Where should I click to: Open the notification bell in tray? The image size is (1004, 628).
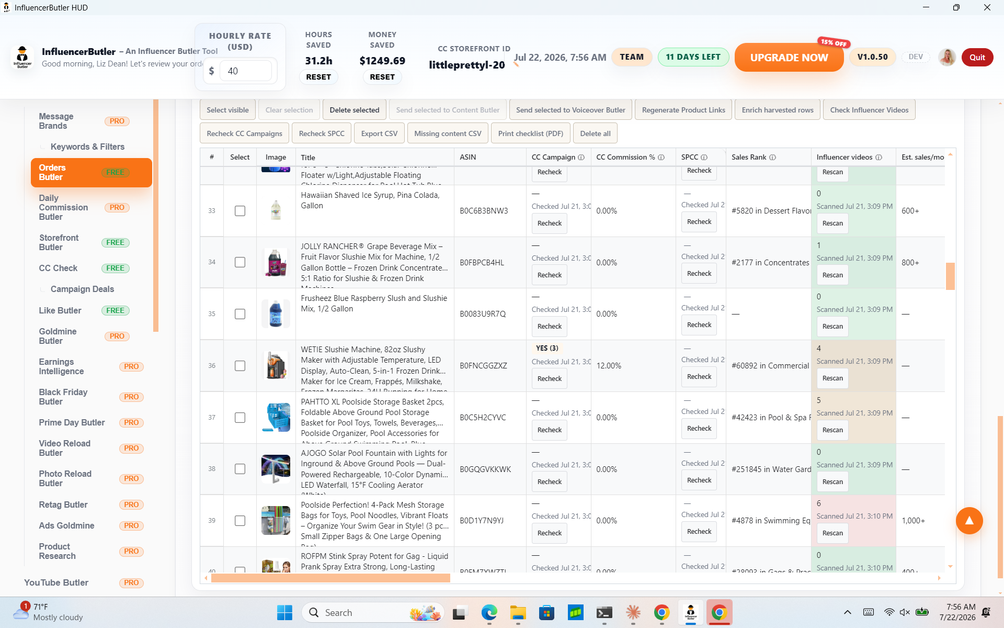point(986,612)
